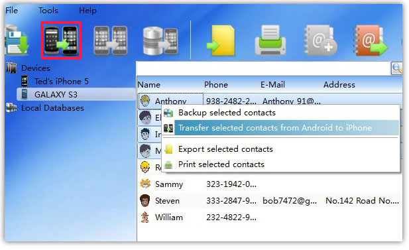This screenshot has height=250, width=409.
Task: Click the third contact's spiky-haired avatar
Action: (145, 134)
